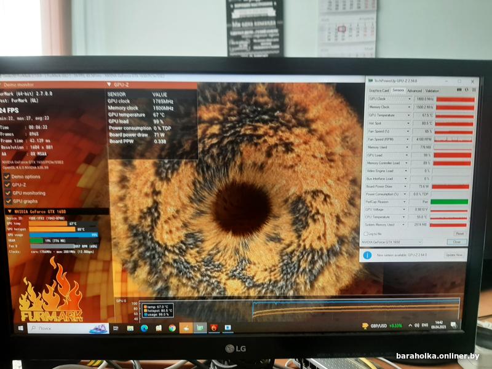Click the taskbar icon right of FurMark flame
This screenshot has width=492, height=369.
coord(228,328)
